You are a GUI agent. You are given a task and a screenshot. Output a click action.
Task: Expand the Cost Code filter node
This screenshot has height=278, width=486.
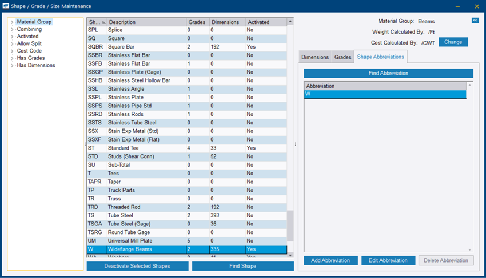coord(12,51)
